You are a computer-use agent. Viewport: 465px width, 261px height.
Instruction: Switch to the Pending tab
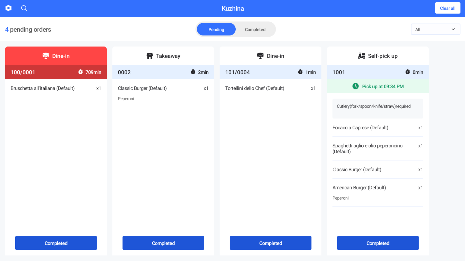tap(216, 29)
